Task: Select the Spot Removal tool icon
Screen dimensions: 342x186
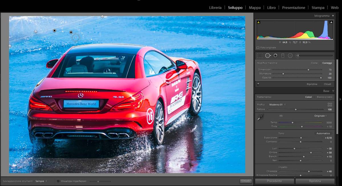Action: click(268, 56)
